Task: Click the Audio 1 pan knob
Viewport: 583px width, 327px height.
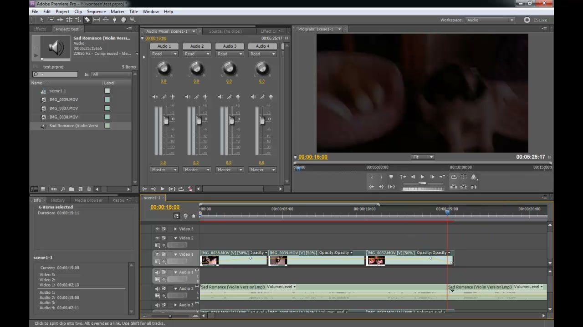Action: click(x=164, y=69)
